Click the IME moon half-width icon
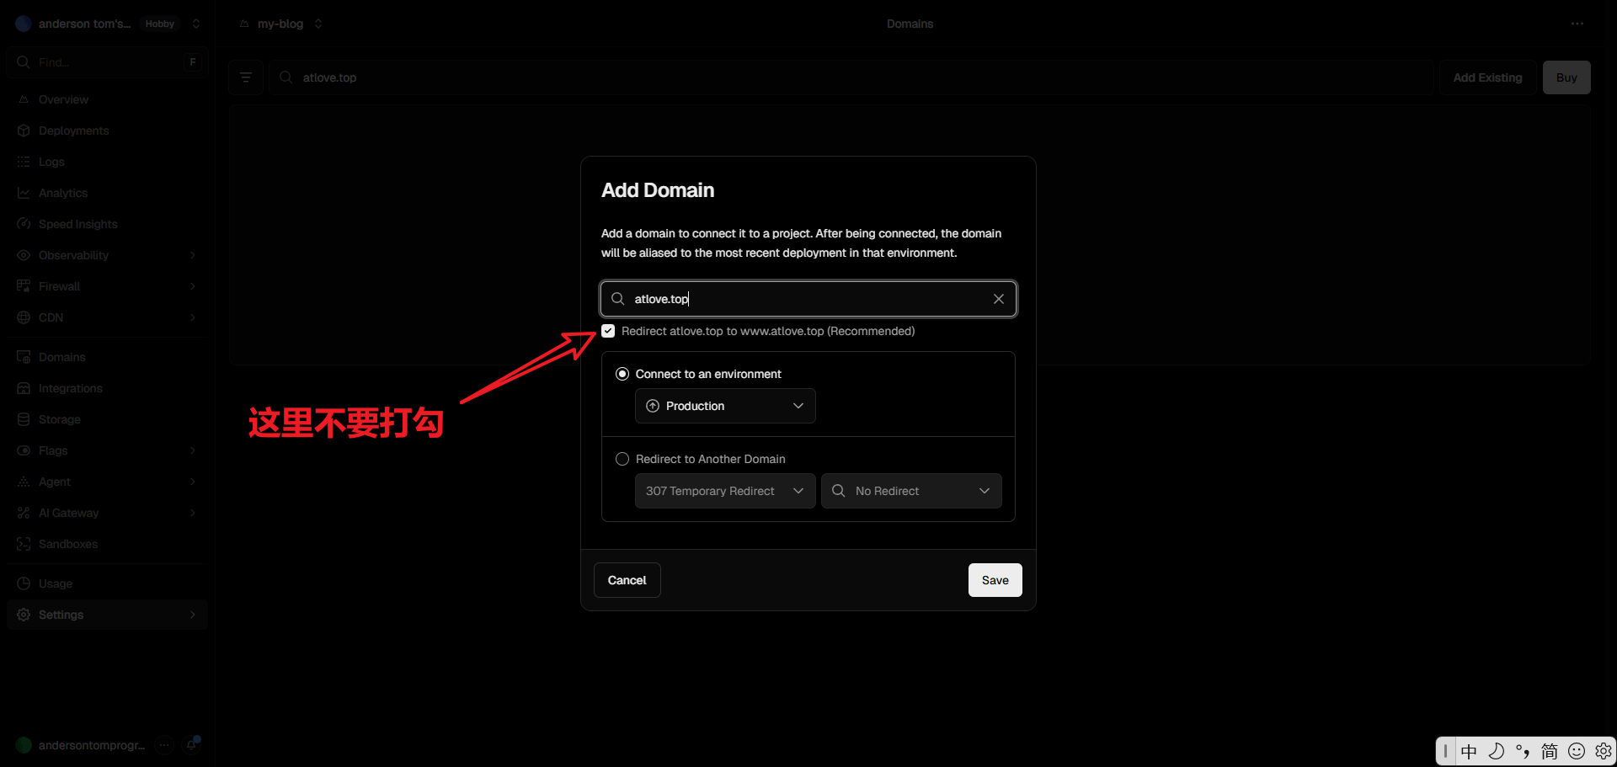 1497,751
